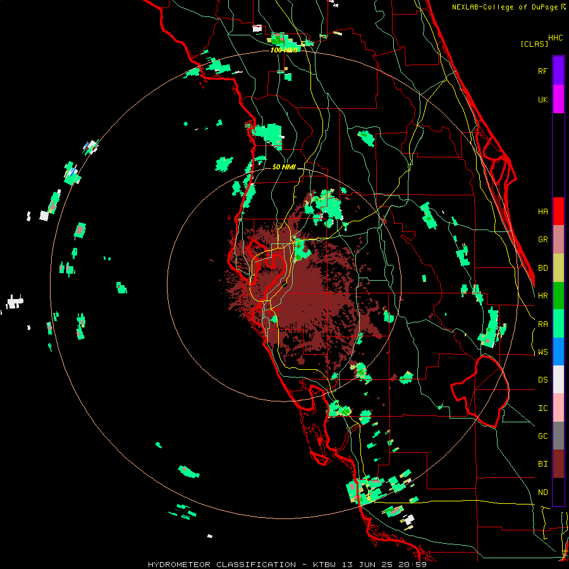Click the RA legend label
Image resolution: width=569 pixels, height=569 pixels.
pos(542,324)
